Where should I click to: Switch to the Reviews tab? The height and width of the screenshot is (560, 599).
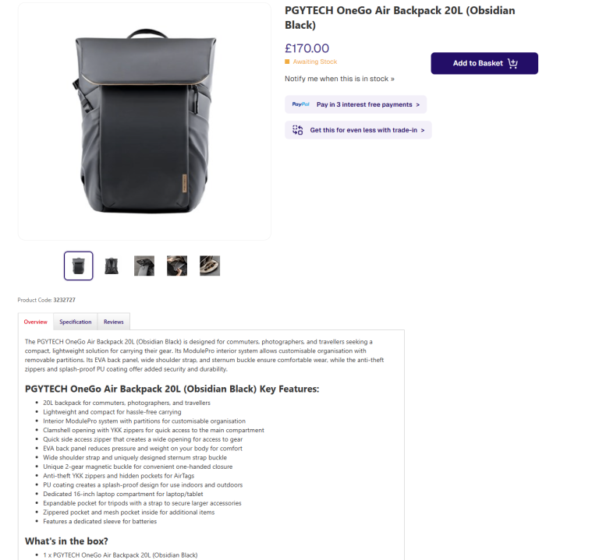(113, 322)
